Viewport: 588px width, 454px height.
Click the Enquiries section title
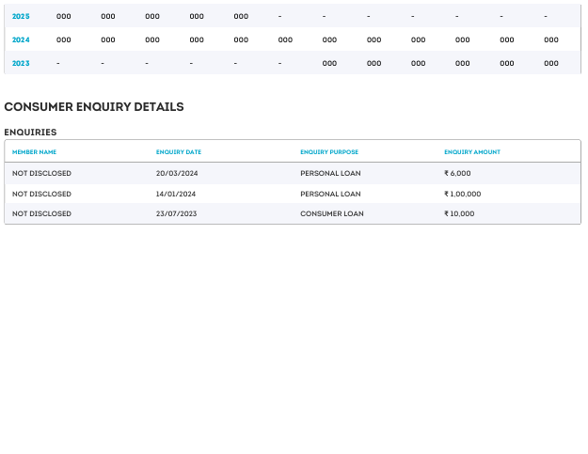[x=30, y=133]
